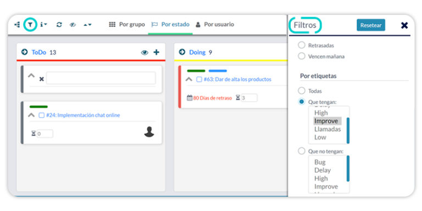Image resolution: width=422 pixels, height=211 pixels.
Task: Click the Que tengan list scrollbar
Action: tap(348, 130)
